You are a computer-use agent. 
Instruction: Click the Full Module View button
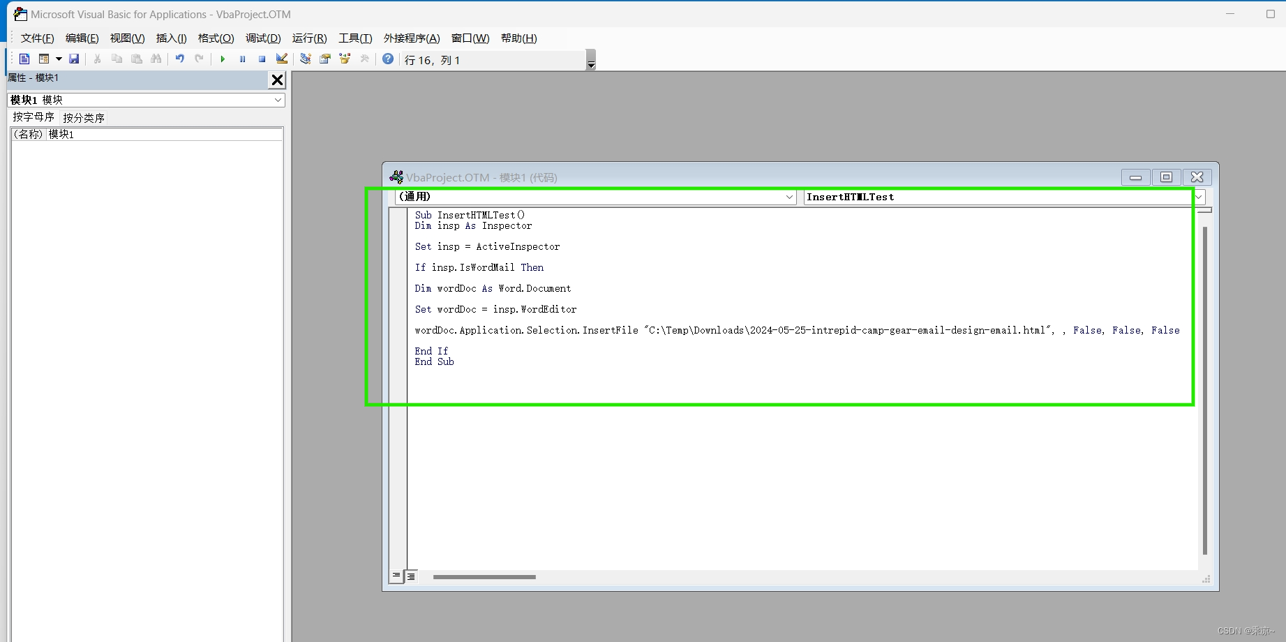(x=411, y=576)
